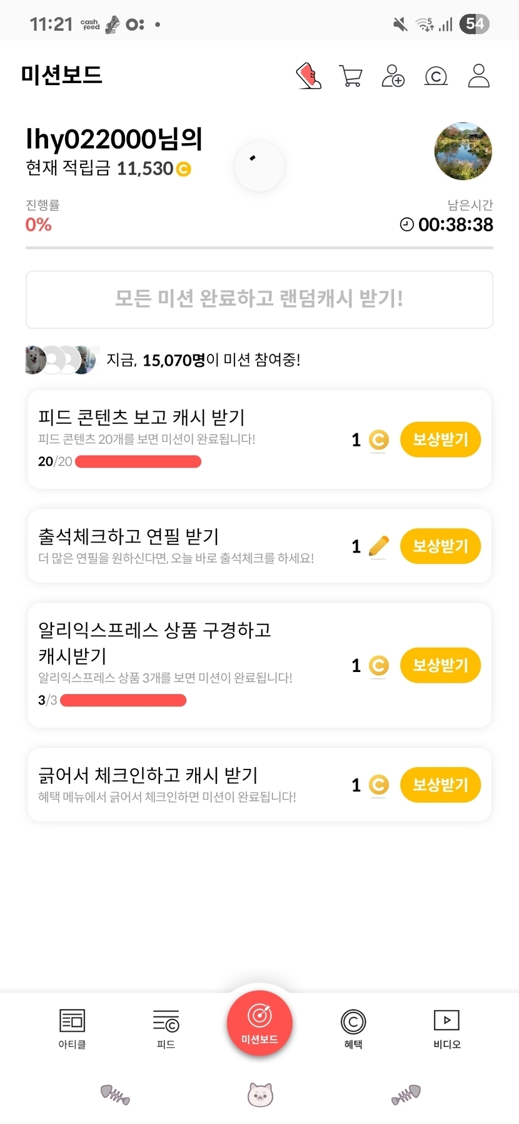Tap the cat face icon at bottom

260,1095
